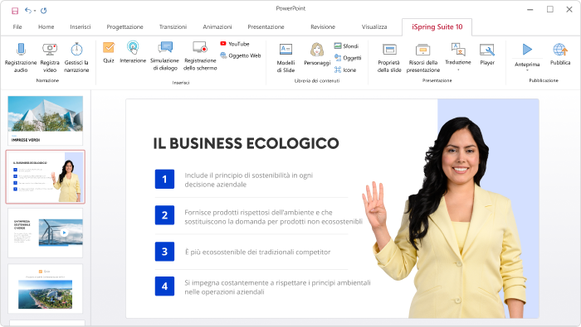Click the Undo arrow icon
Viewport: 581px width, 327px height.
click(x=28, y=10)
